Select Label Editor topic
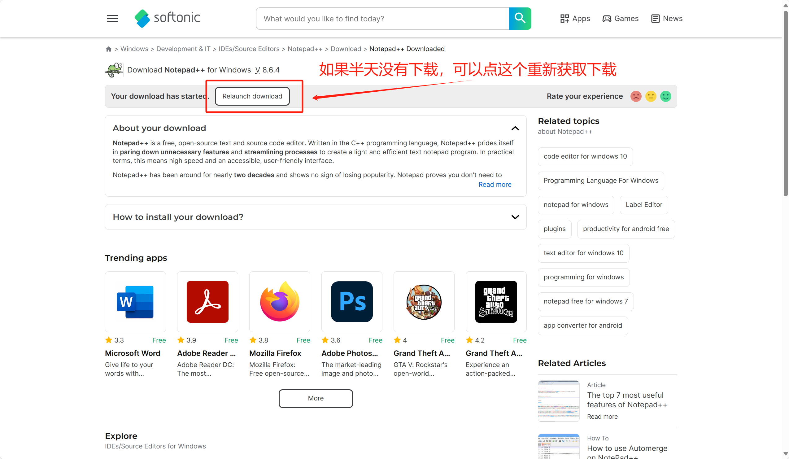789x459 pixels. click(644, 205)
